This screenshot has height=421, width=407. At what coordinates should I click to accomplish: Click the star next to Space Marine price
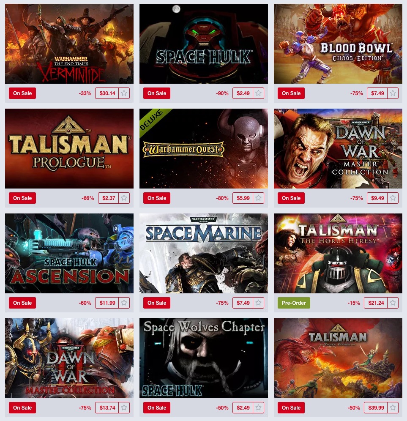coord(259,303)
